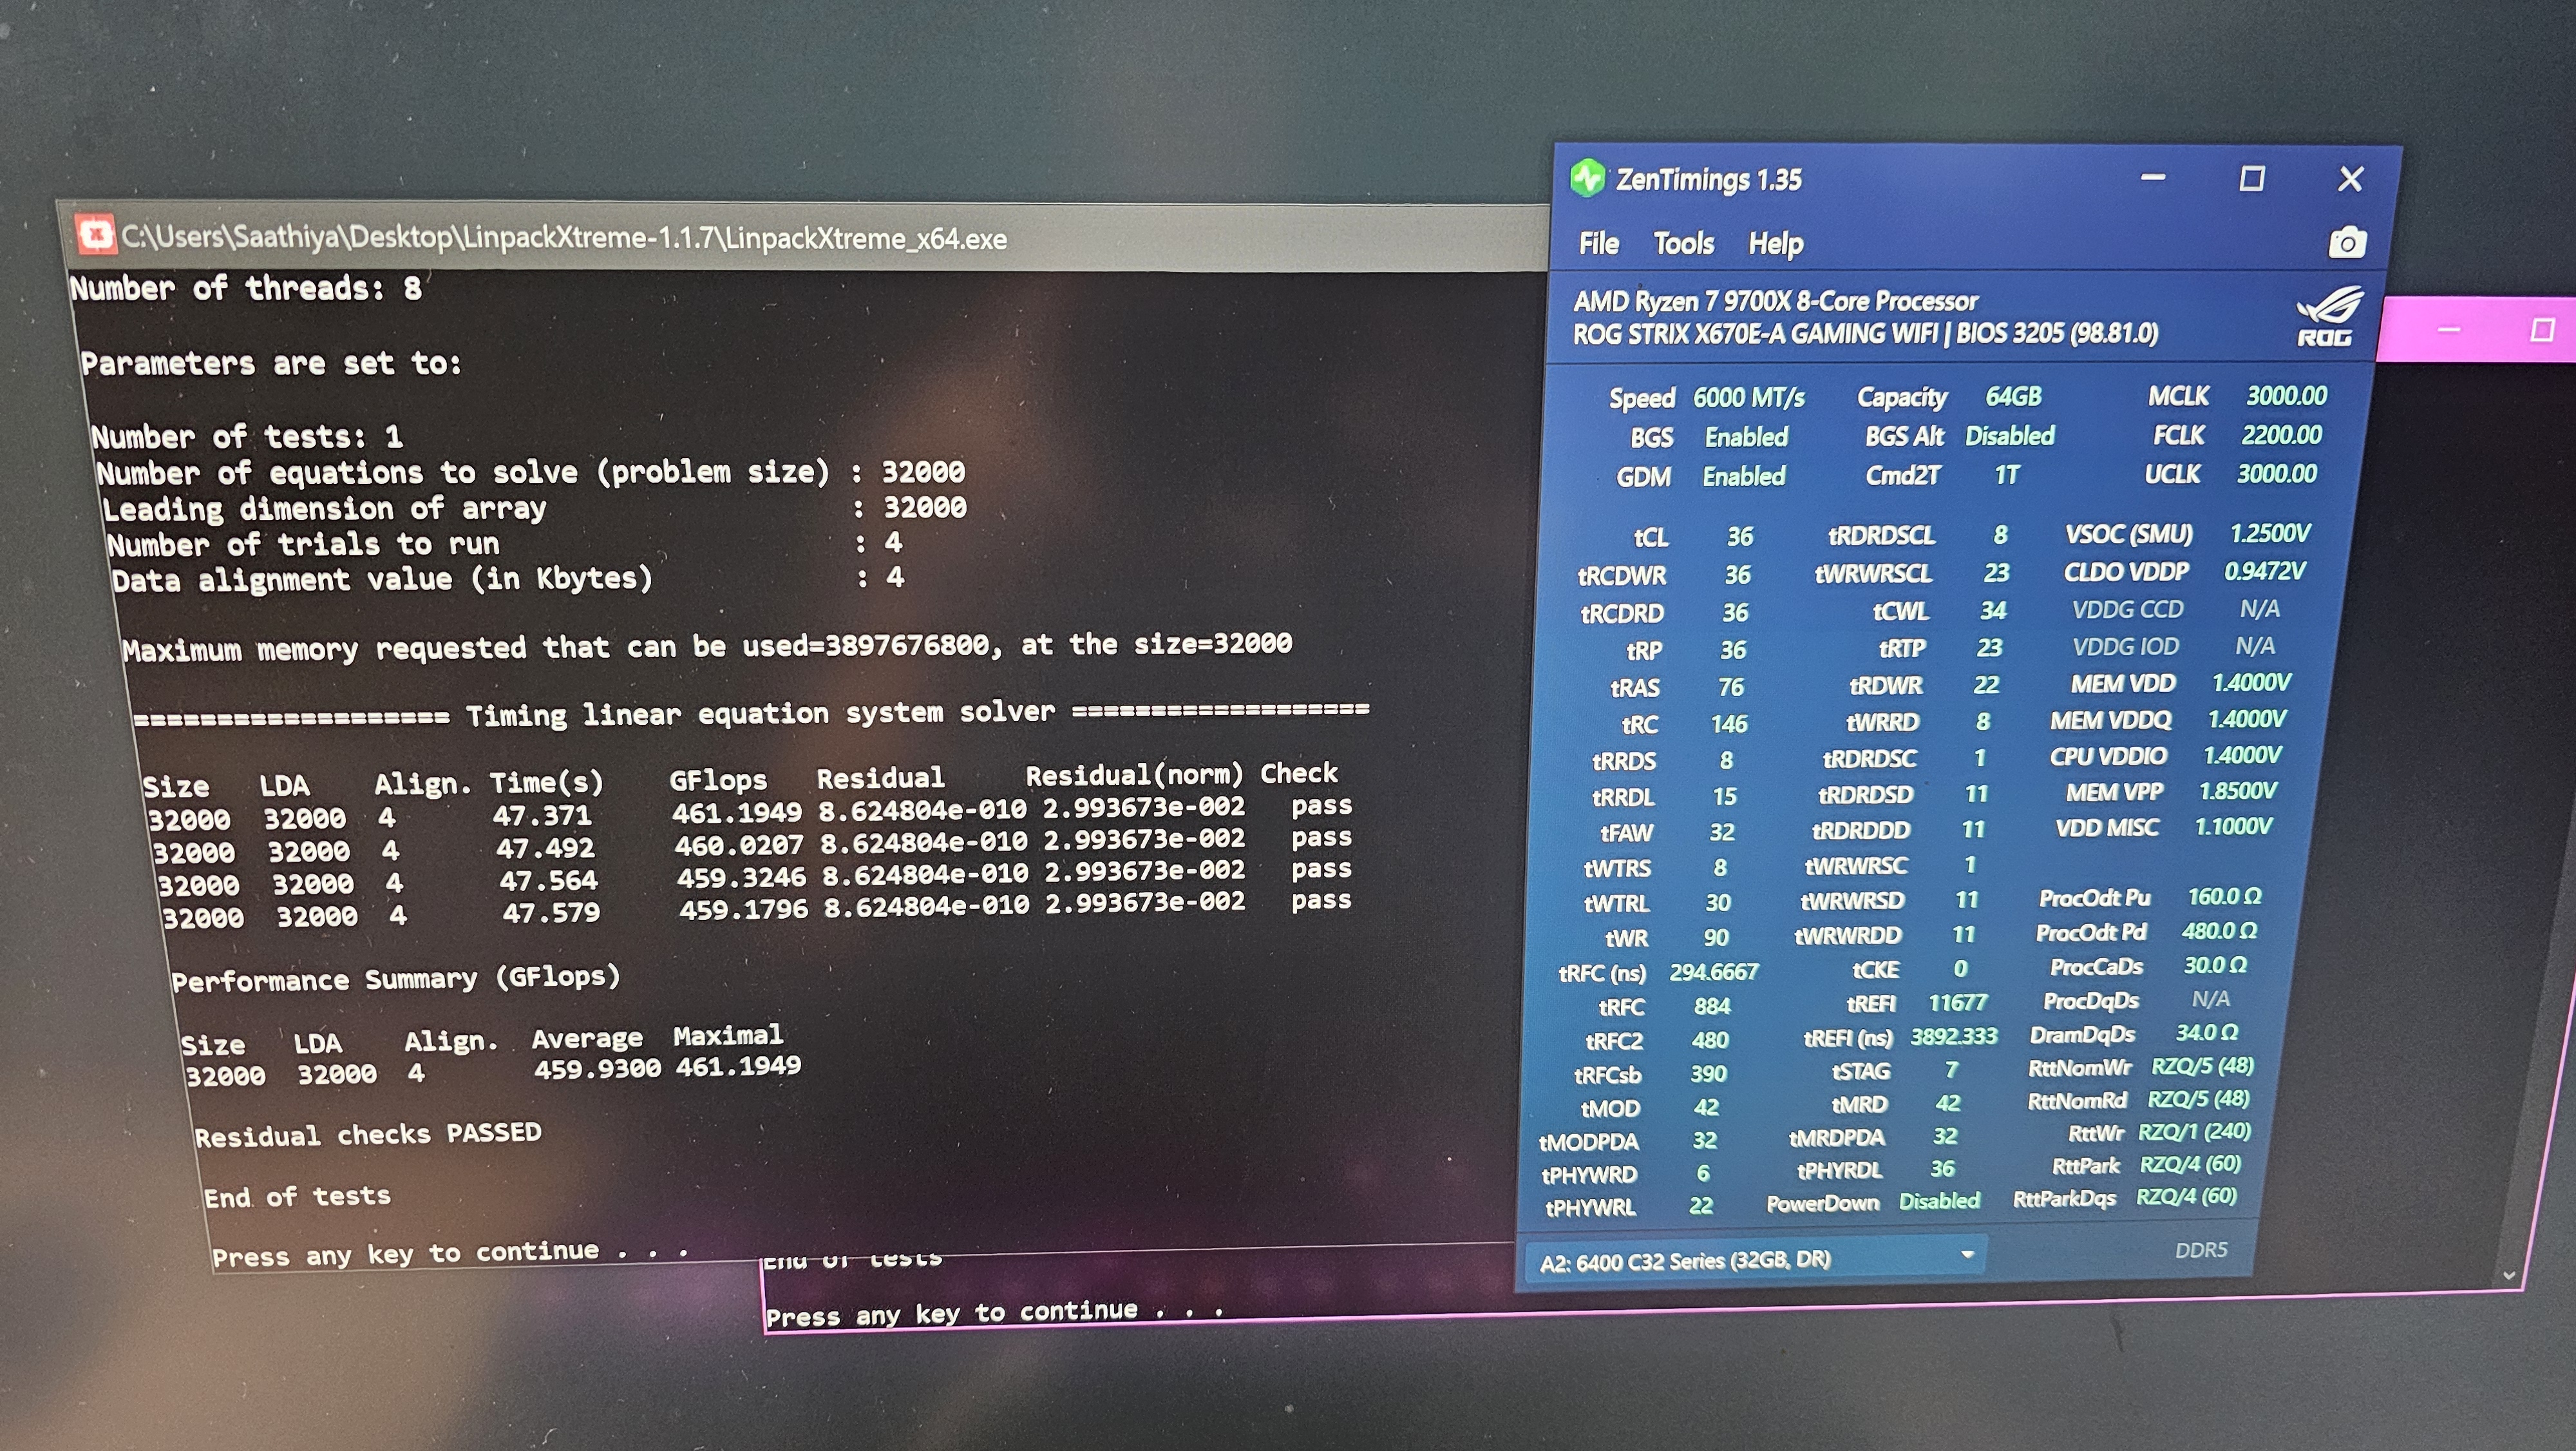
Task: Maximize the ZenTimings 1.35 window
Action: [2251, 179]
